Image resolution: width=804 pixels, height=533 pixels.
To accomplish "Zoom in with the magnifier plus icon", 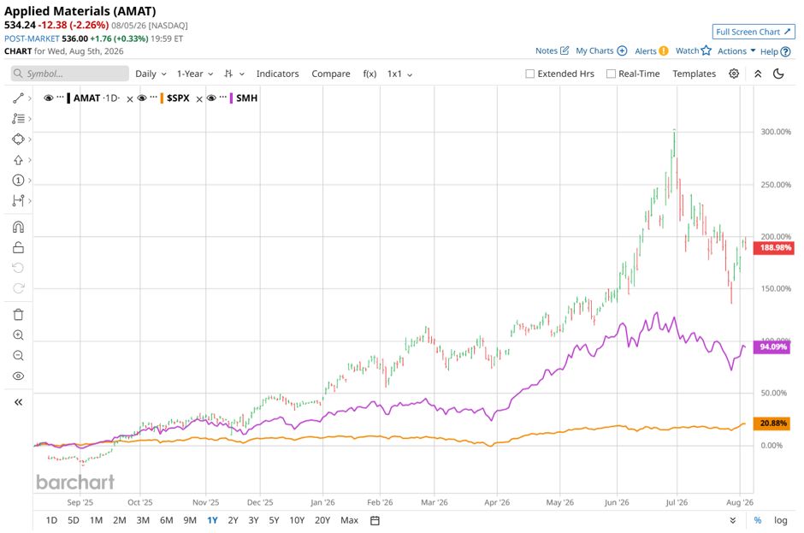I will (x=19, y=335).
